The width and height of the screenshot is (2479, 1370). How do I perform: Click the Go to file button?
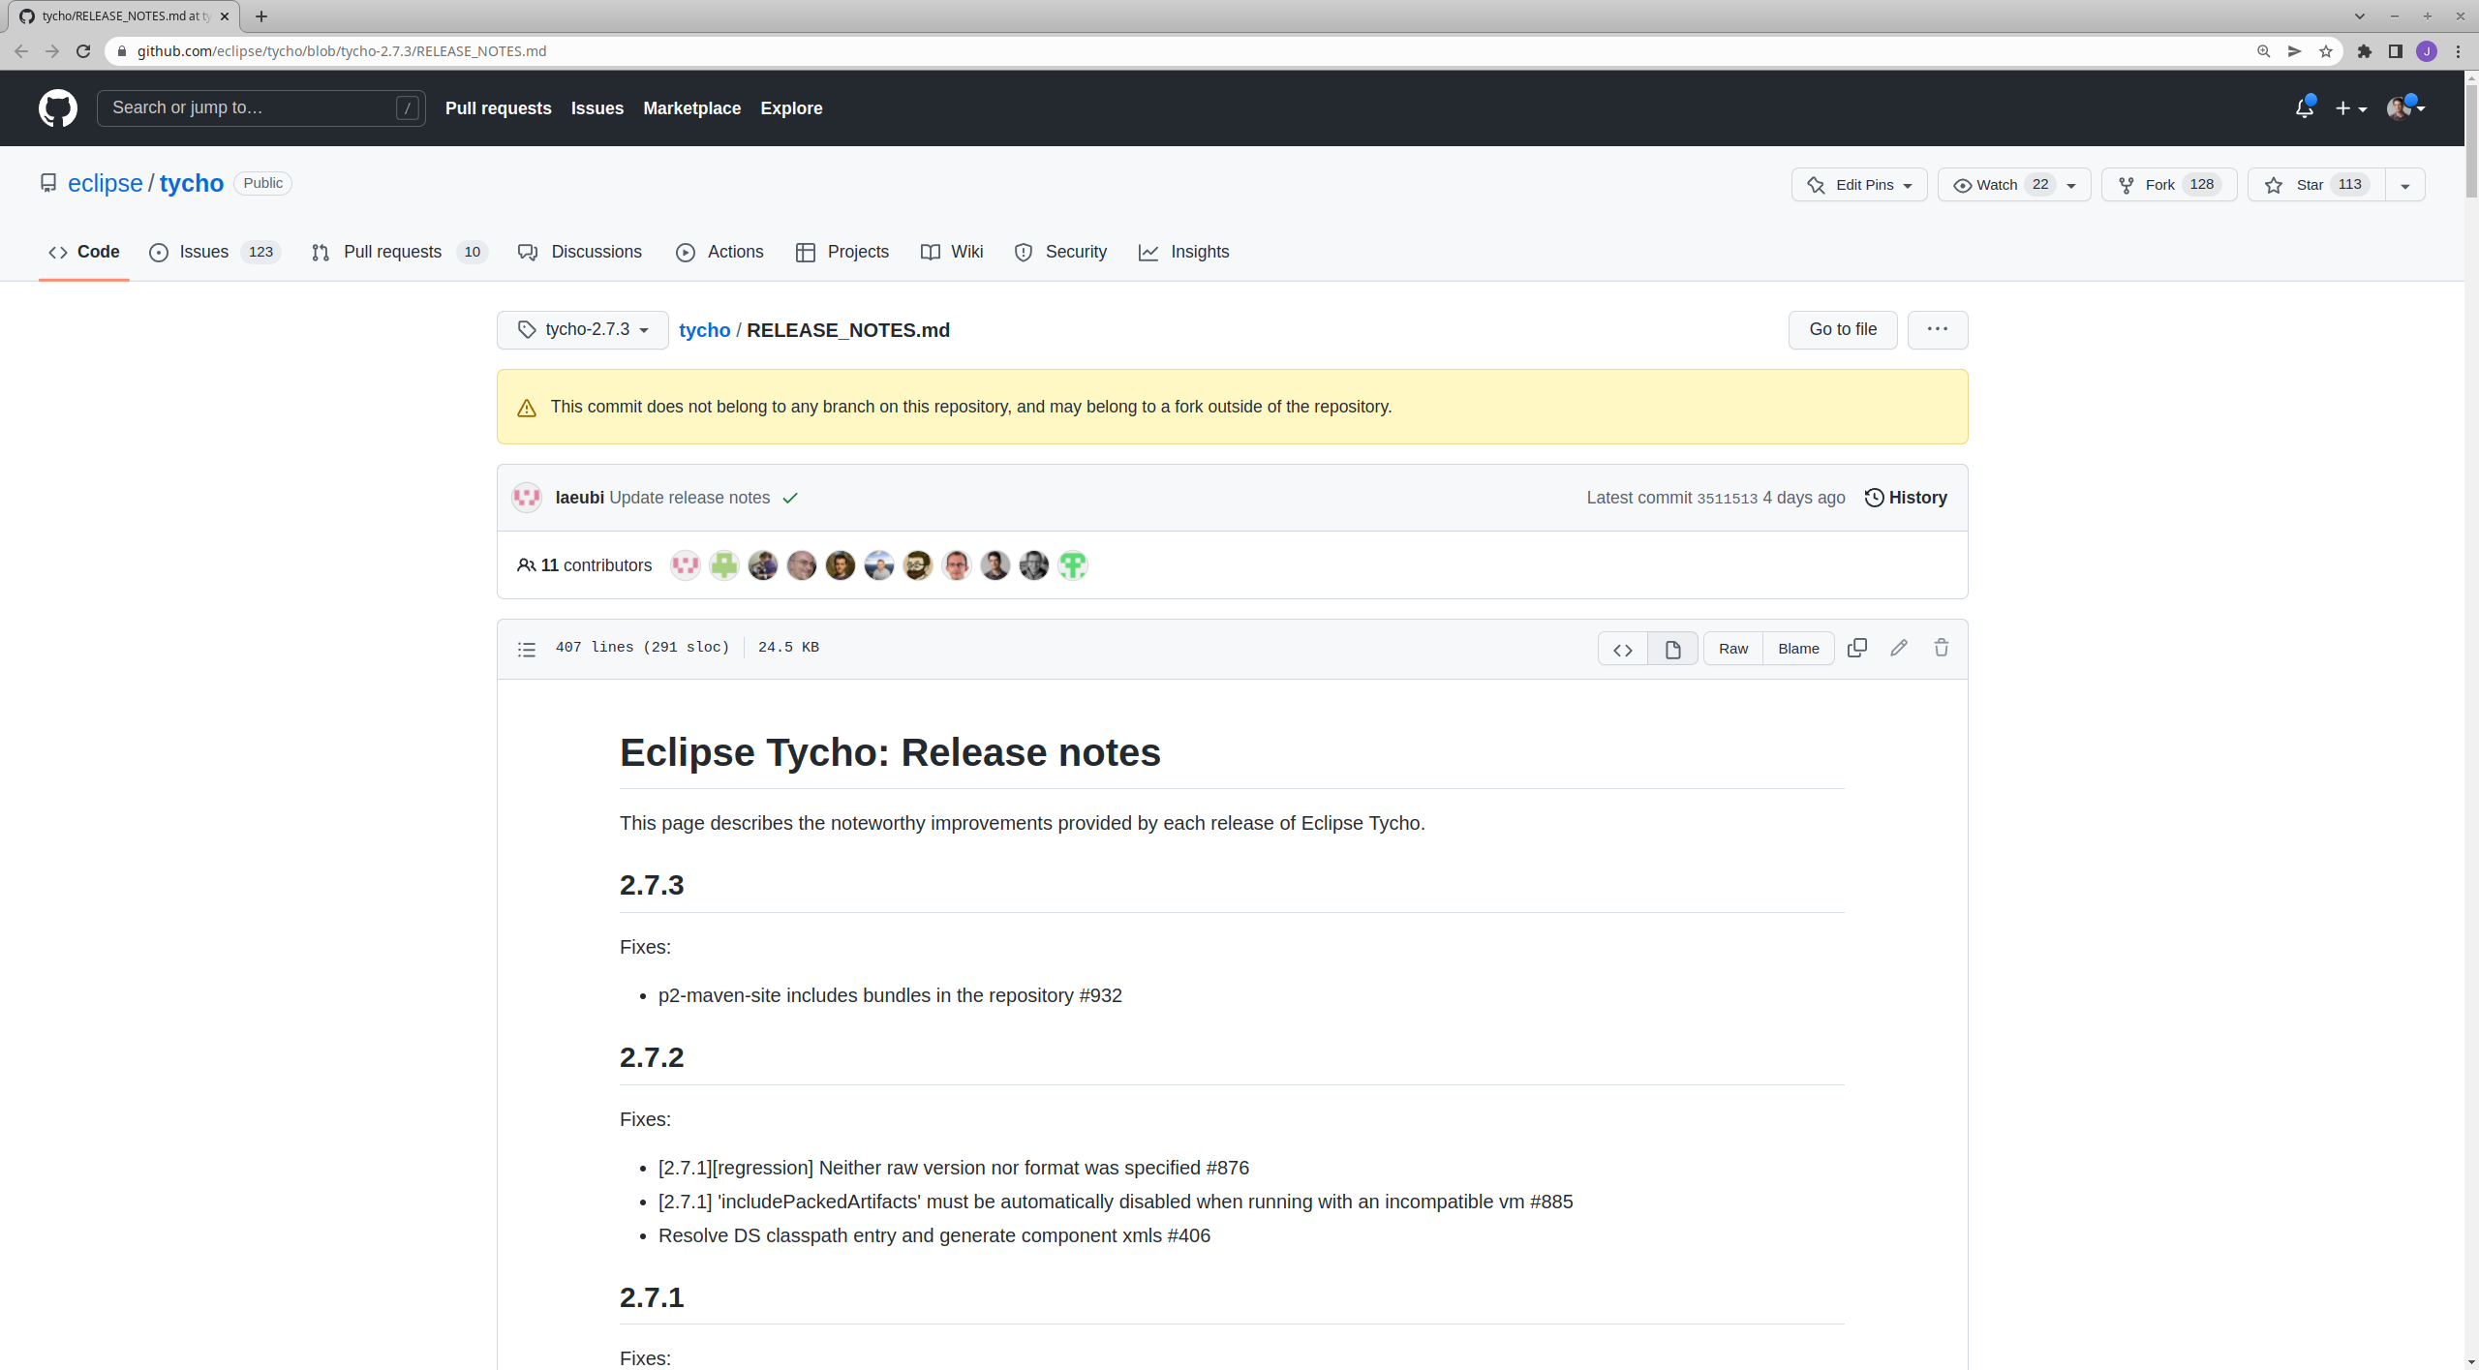pyautogui.click(x=1842, y=329)
